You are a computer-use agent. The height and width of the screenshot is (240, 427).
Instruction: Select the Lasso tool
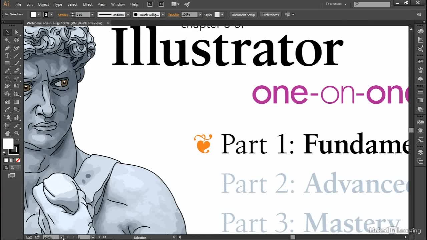17,40
